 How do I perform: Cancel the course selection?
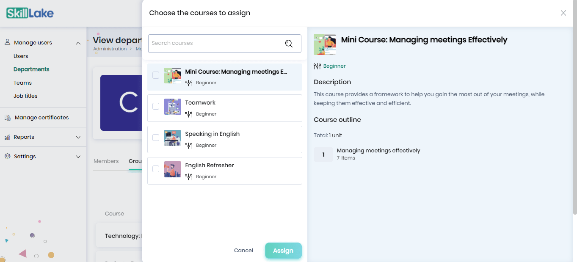(243, 251)
